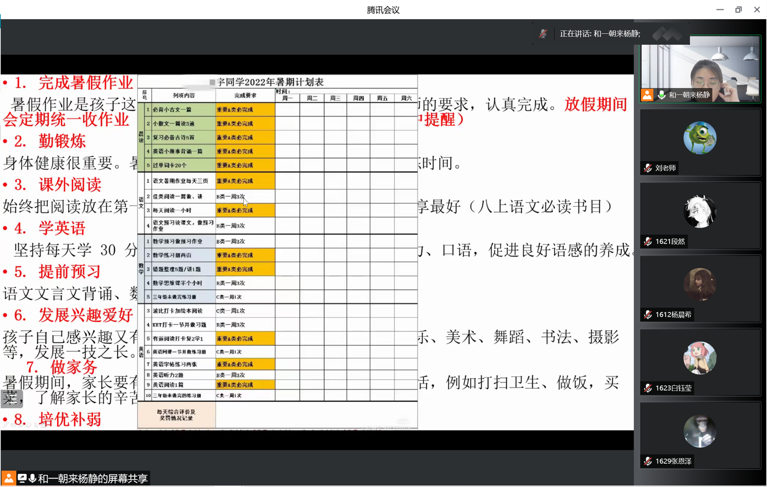Screen dimensions: 767x487
Task: Click the muted mic icon next to 1612杨晨希
Action: pyautogui.click(x=648, y=315)
